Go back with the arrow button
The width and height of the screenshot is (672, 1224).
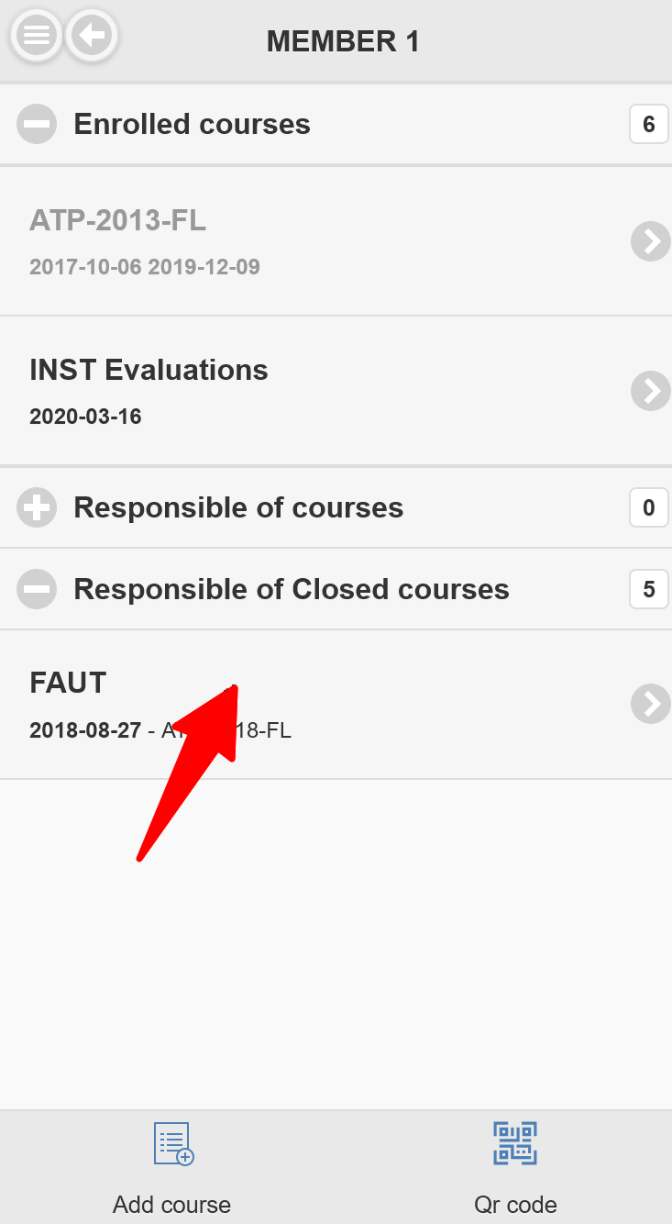92,36
